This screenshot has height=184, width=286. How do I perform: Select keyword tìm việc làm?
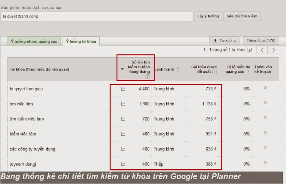(x=21, y=104)
